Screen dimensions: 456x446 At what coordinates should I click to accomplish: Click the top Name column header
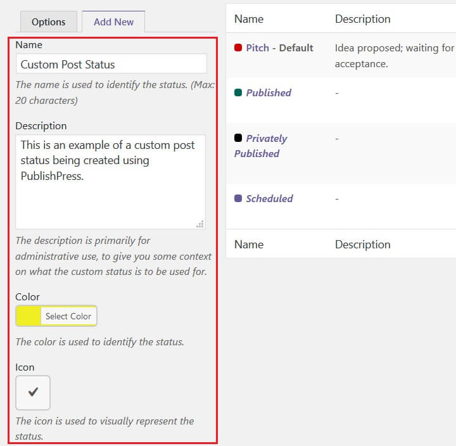pos(249,19)
